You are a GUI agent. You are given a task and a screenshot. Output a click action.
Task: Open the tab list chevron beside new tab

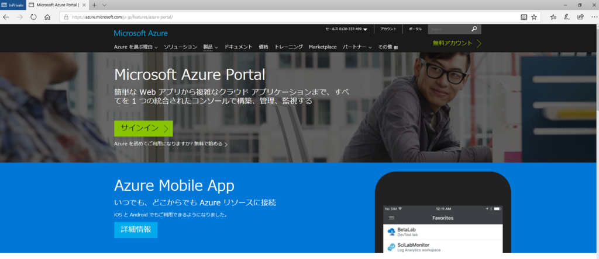pos(104,5)
